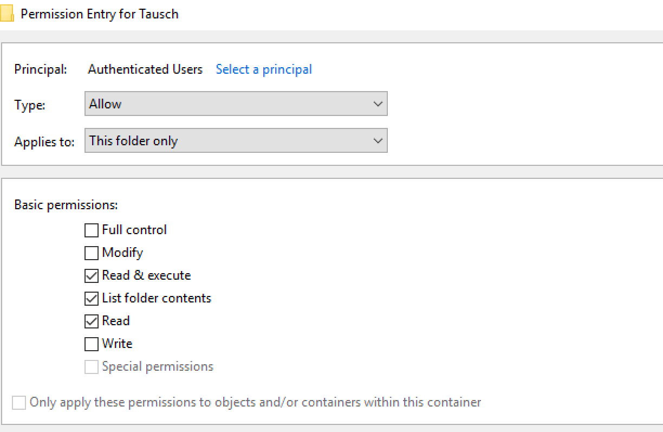This screenshot has width=663, height=432.
Task: Toggle Only apply these permissions to objects checkbox
Action: (x=19, y=403)
